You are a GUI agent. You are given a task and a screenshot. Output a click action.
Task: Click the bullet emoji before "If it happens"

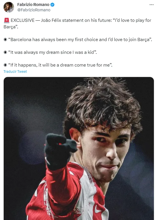coord(5,65)
